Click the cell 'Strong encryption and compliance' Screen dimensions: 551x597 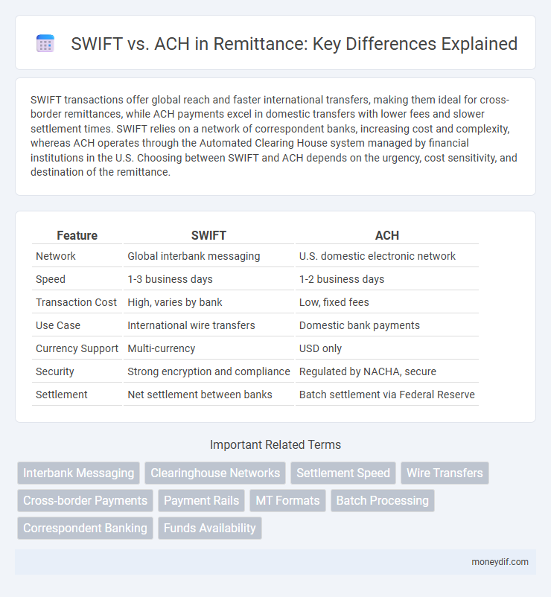click(208, 371)
